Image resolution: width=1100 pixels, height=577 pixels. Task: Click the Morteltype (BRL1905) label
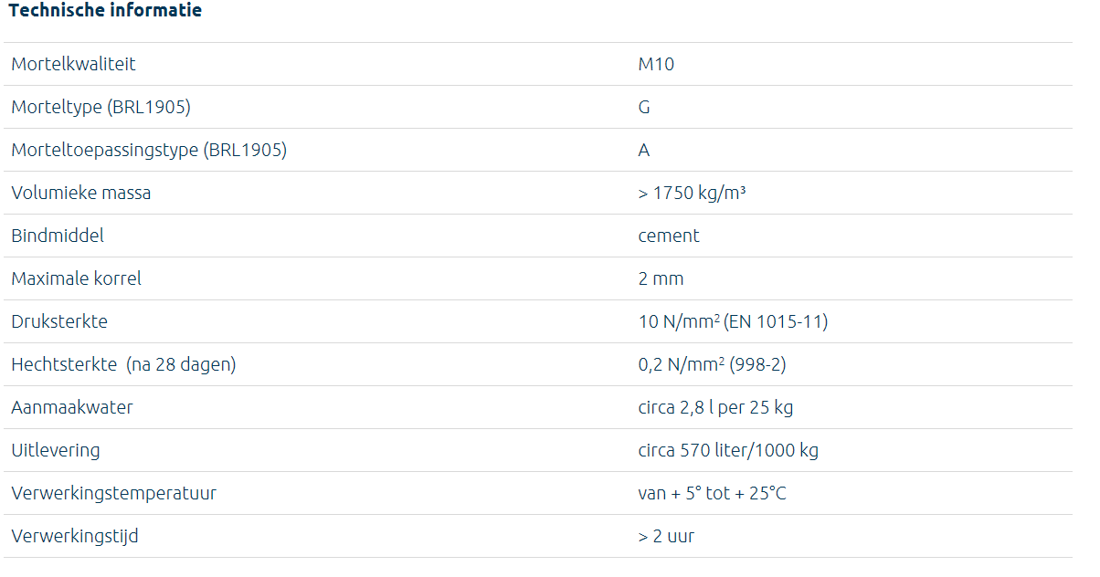coord(100,108)
